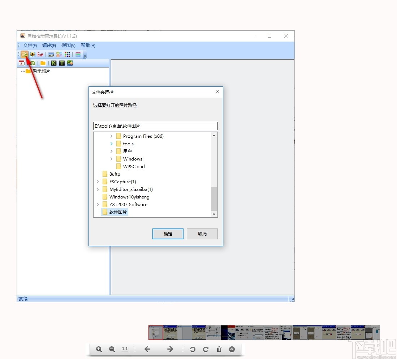Switch to the pastel four-tile thumbnail view icon
This screenshot has height=359, width=397.
tap(59, 55)
